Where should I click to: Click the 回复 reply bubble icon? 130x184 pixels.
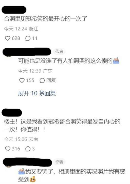(x=42, y=80)
